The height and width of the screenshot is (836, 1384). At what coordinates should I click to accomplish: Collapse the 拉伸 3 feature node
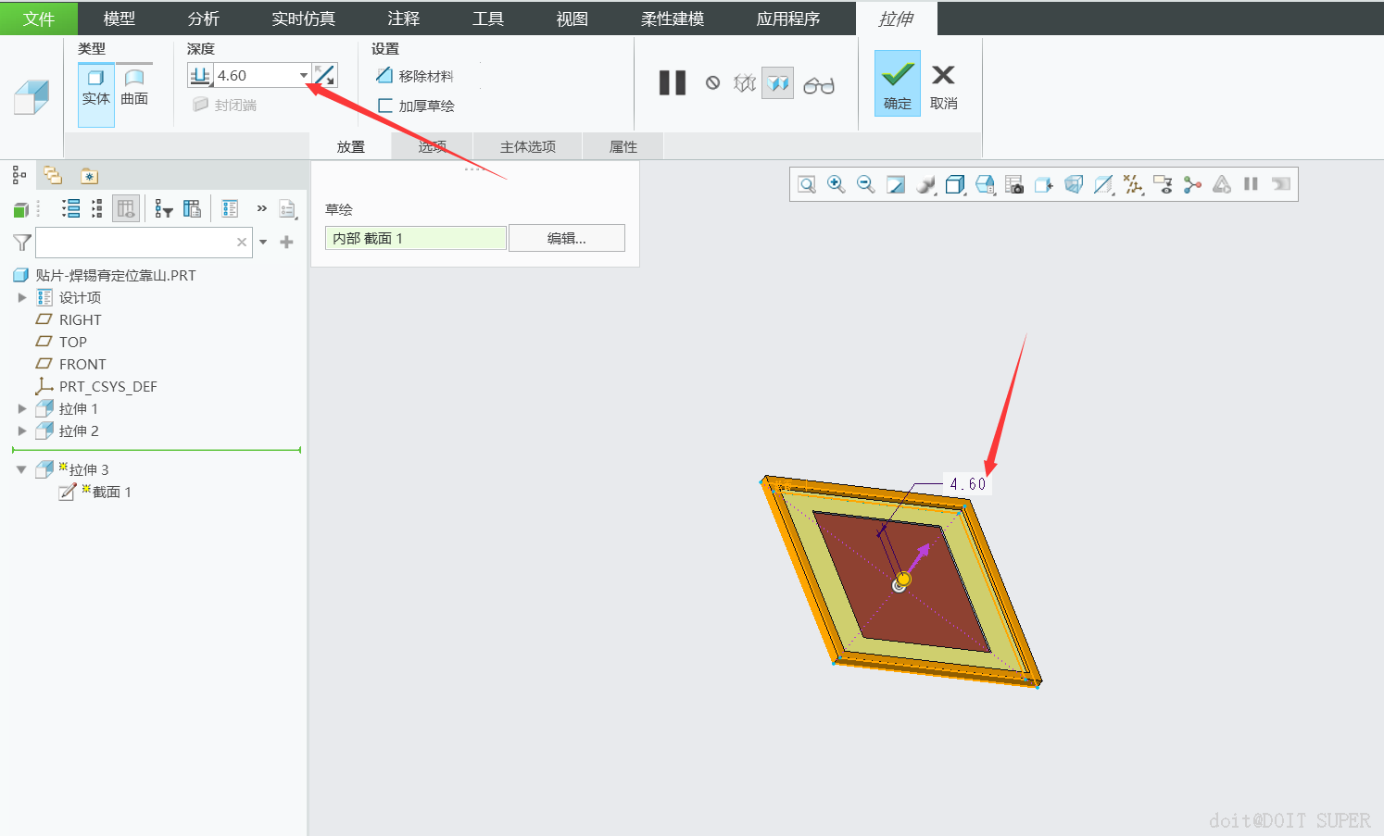point(21,469)
